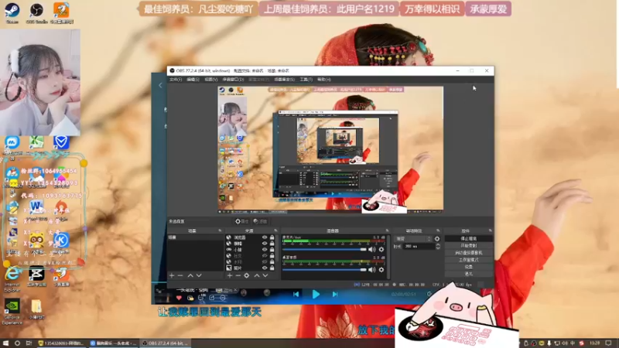Remove the selected source with the minus icon
This screenshot has height=348, width=619.
pos(238,275)
